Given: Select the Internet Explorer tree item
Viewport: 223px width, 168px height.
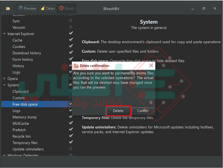Looking at the screenshot, I should (x=21, y=34).
